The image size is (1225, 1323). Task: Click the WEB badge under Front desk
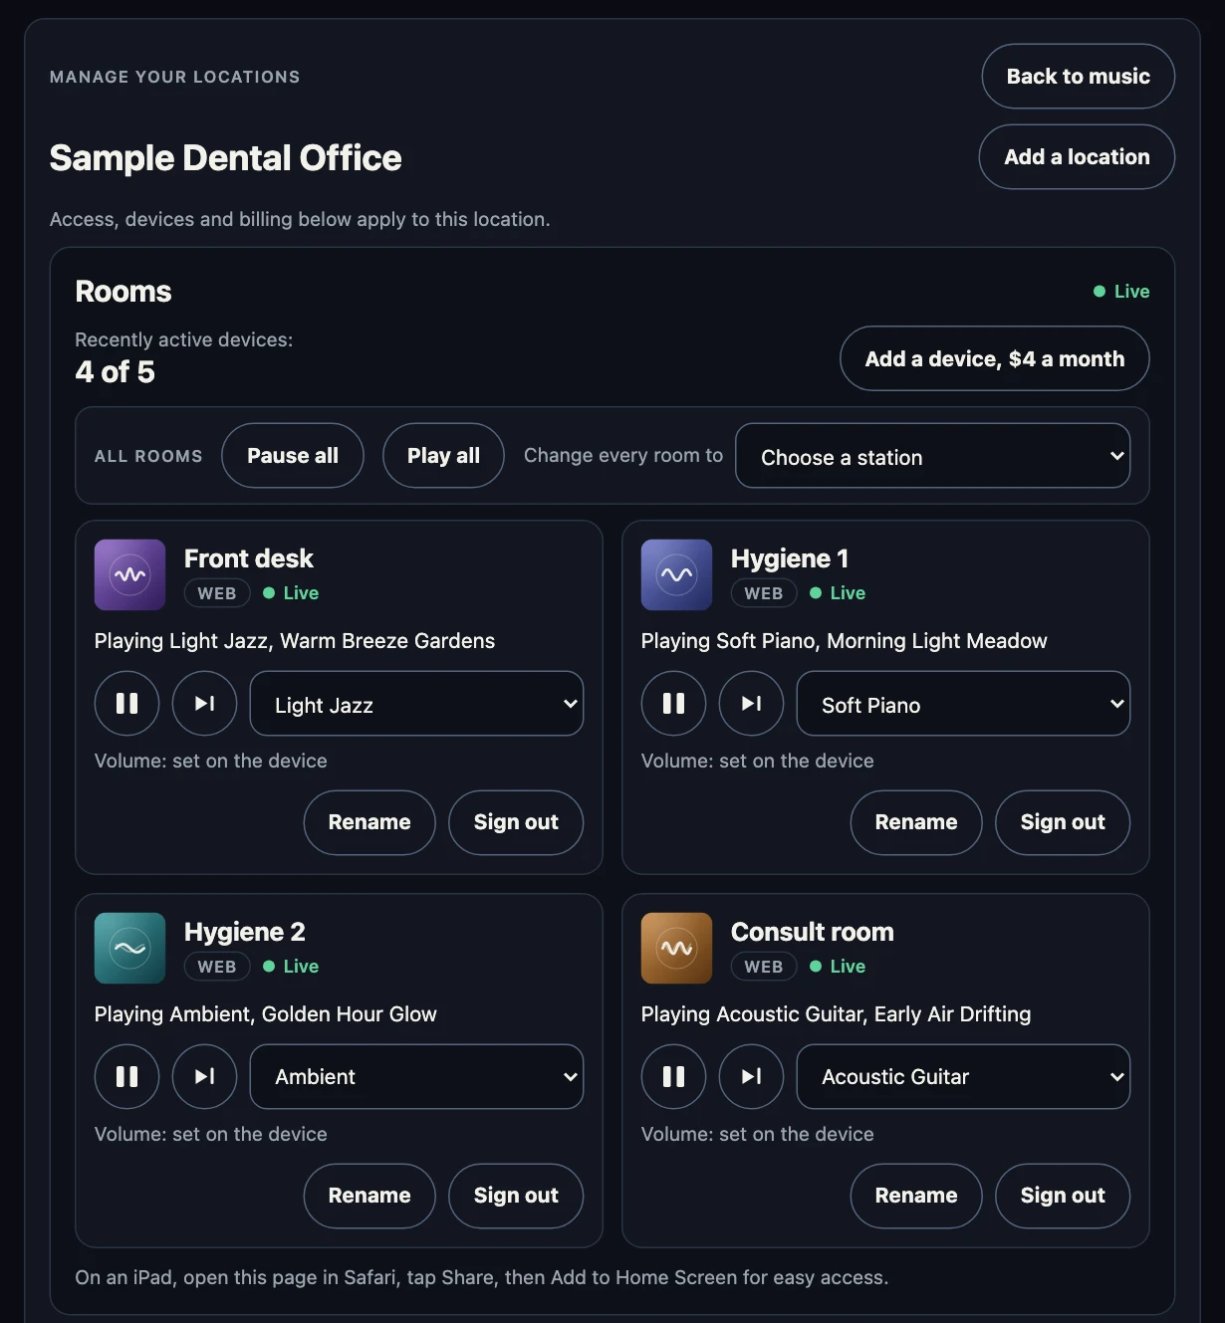pos(217,593)
